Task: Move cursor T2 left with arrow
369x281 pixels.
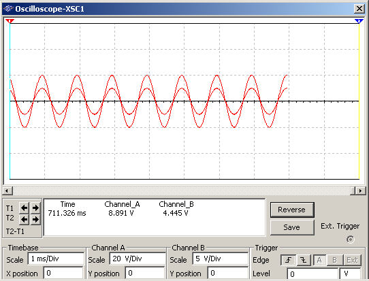Action: click(24, 219)
